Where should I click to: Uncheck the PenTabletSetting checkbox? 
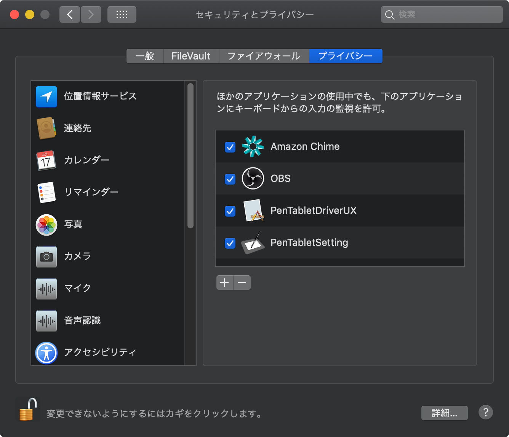tap(230, 243)
